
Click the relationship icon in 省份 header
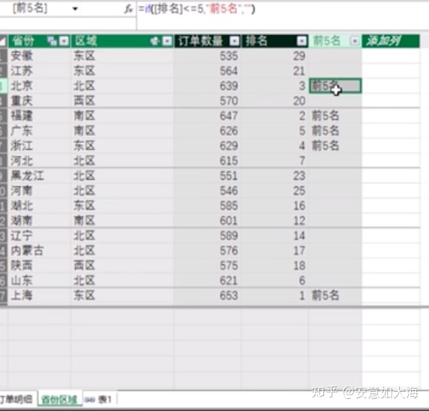[x=52, y=41]
